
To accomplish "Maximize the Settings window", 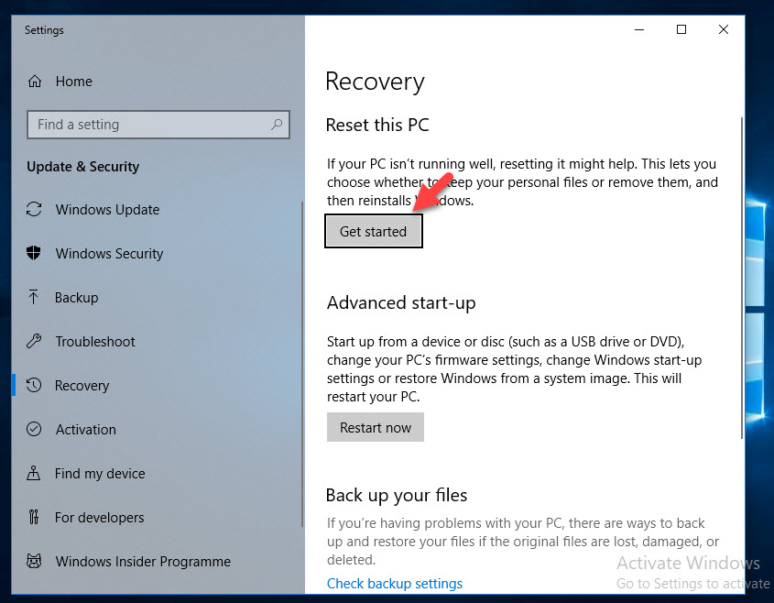I will (x=681, y=29).
